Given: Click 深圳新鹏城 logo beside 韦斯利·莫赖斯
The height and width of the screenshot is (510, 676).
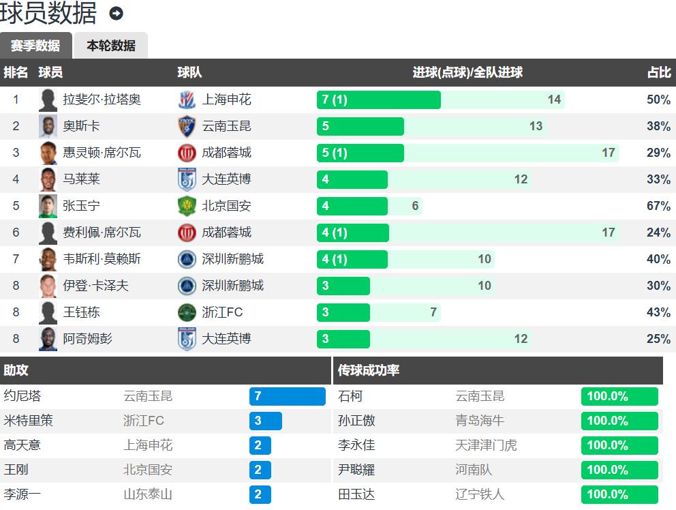Looking at the screenshot, I should tap(187, 260).
